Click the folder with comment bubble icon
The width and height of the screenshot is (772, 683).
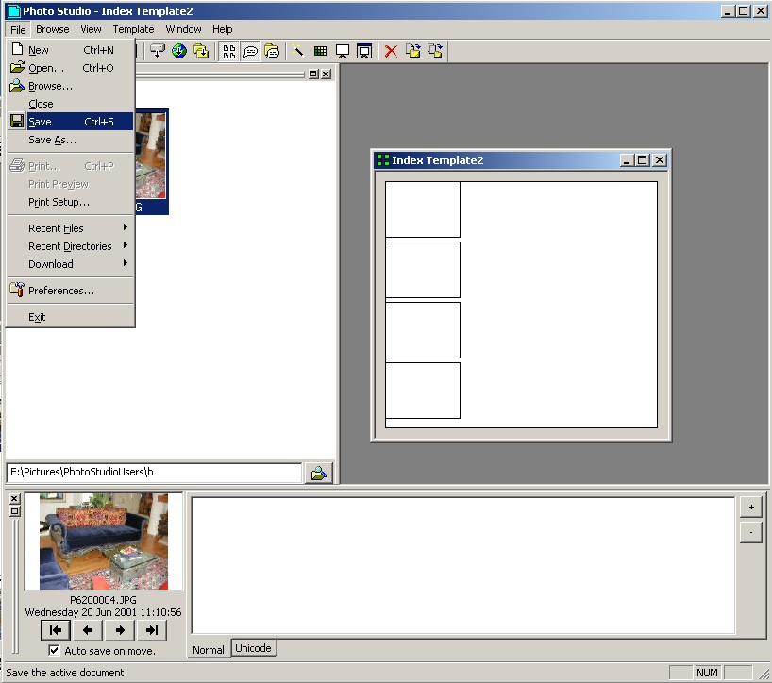click(x=272, y=51)
